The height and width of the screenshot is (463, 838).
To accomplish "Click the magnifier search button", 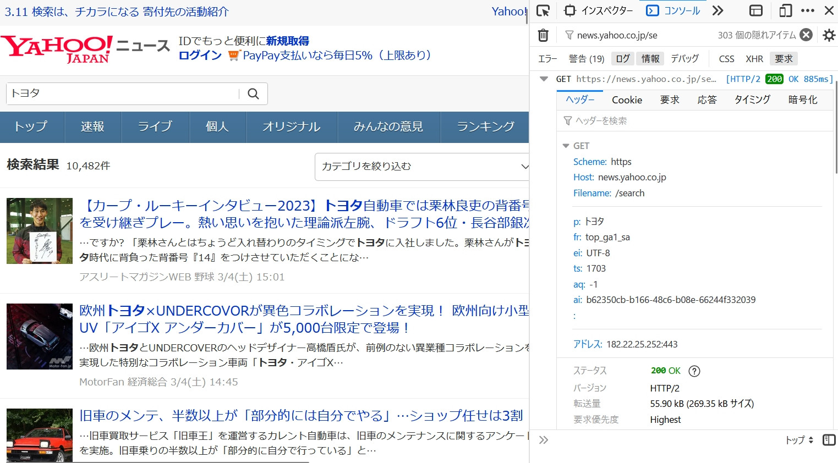I will coord(253,93).
